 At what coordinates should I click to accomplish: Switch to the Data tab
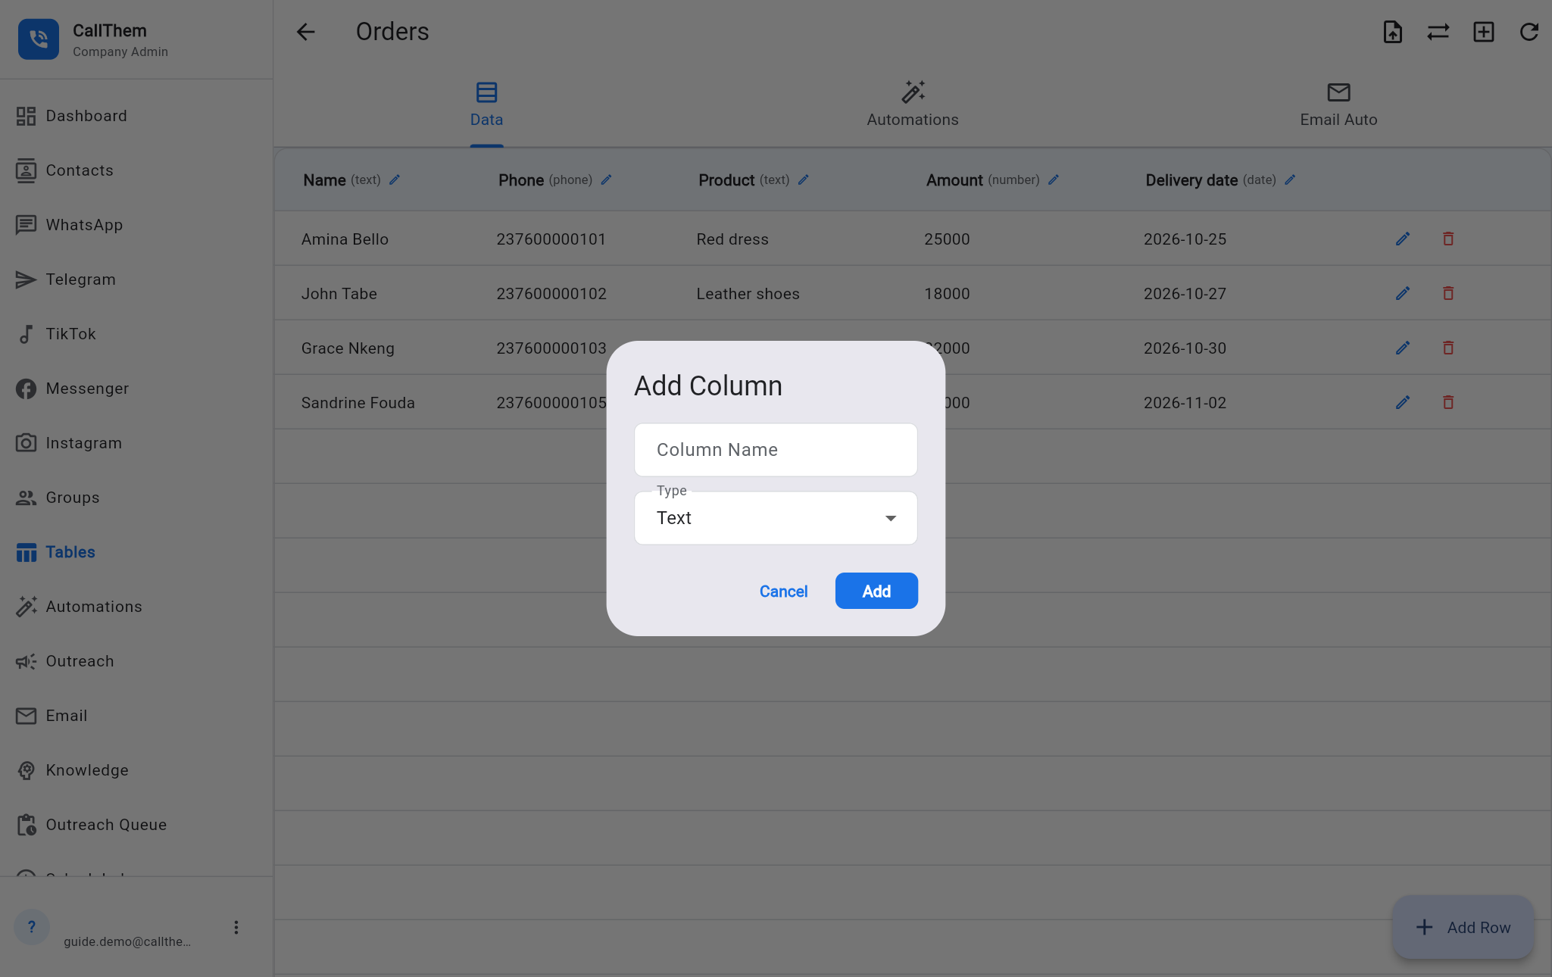point(486,105)
